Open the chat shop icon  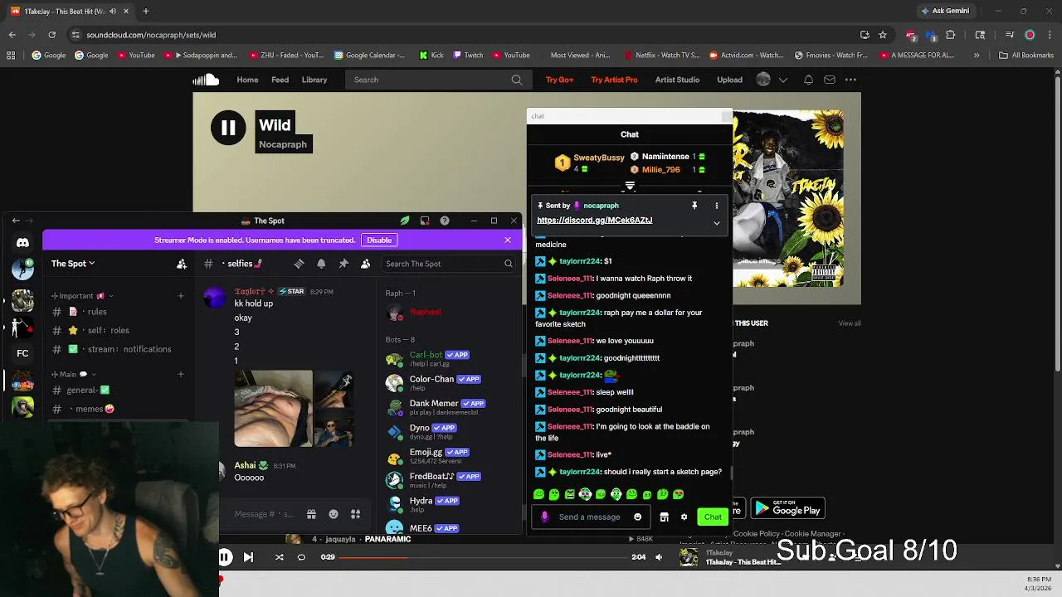point(664,517)
